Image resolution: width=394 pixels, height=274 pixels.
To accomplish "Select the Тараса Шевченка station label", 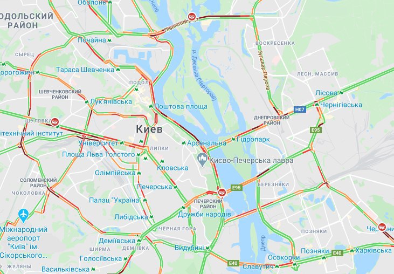I will click(x=85, y=70).
